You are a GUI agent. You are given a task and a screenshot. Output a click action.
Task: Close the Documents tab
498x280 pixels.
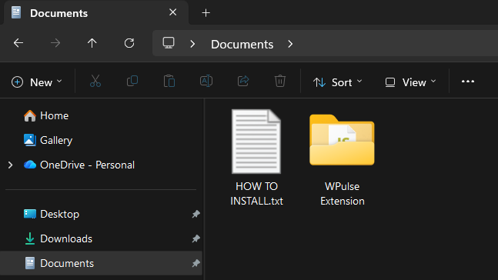point(172,12)
